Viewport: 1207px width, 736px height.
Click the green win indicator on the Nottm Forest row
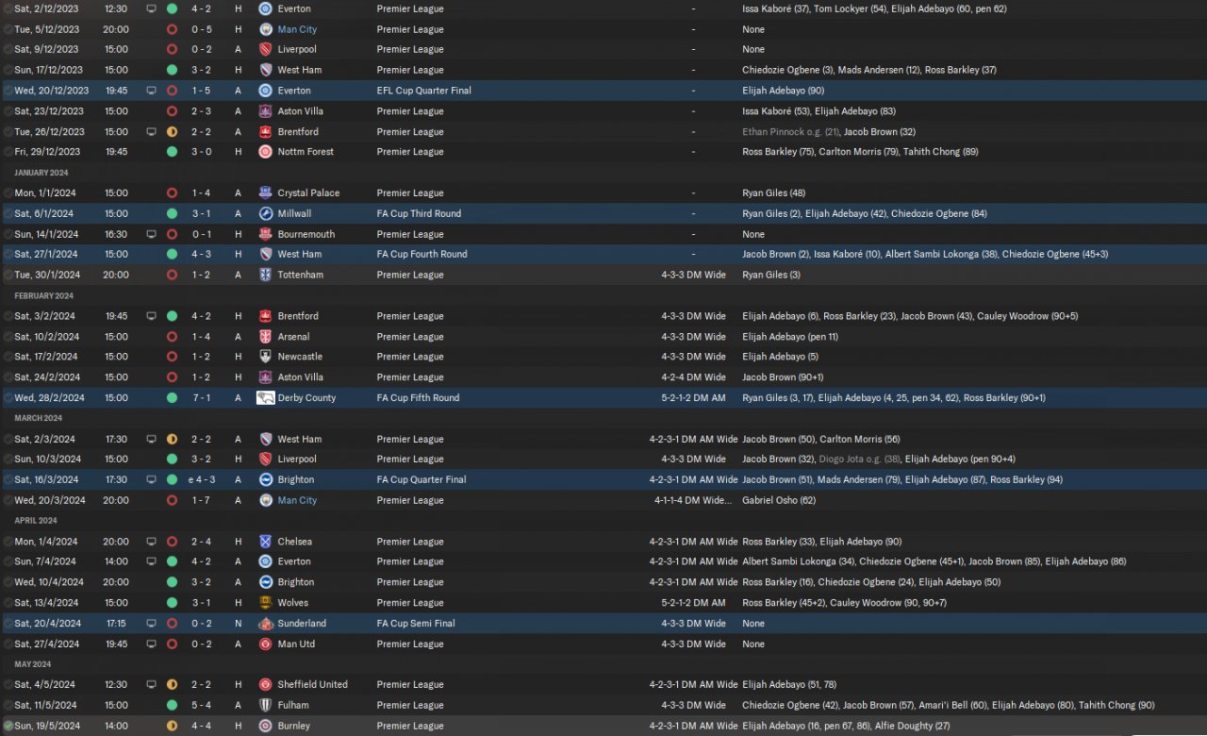[x=172, y=152]
